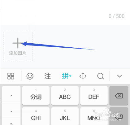Open the 拼 input mode dropdown
The width and height of the screenshot is (130, 125).
point(67,76)
